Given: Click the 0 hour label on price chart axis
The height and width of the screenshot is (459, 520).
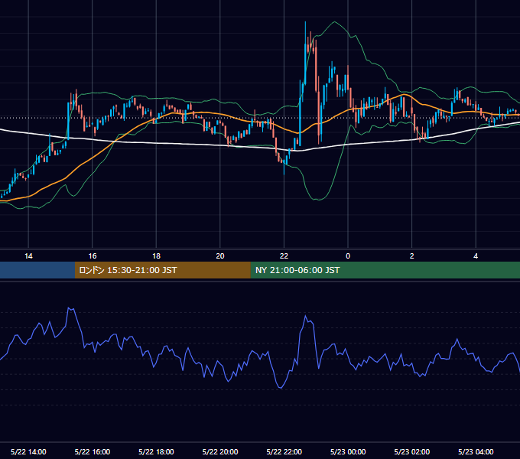Looking at the screenshot, I should [x=348, y=256].
